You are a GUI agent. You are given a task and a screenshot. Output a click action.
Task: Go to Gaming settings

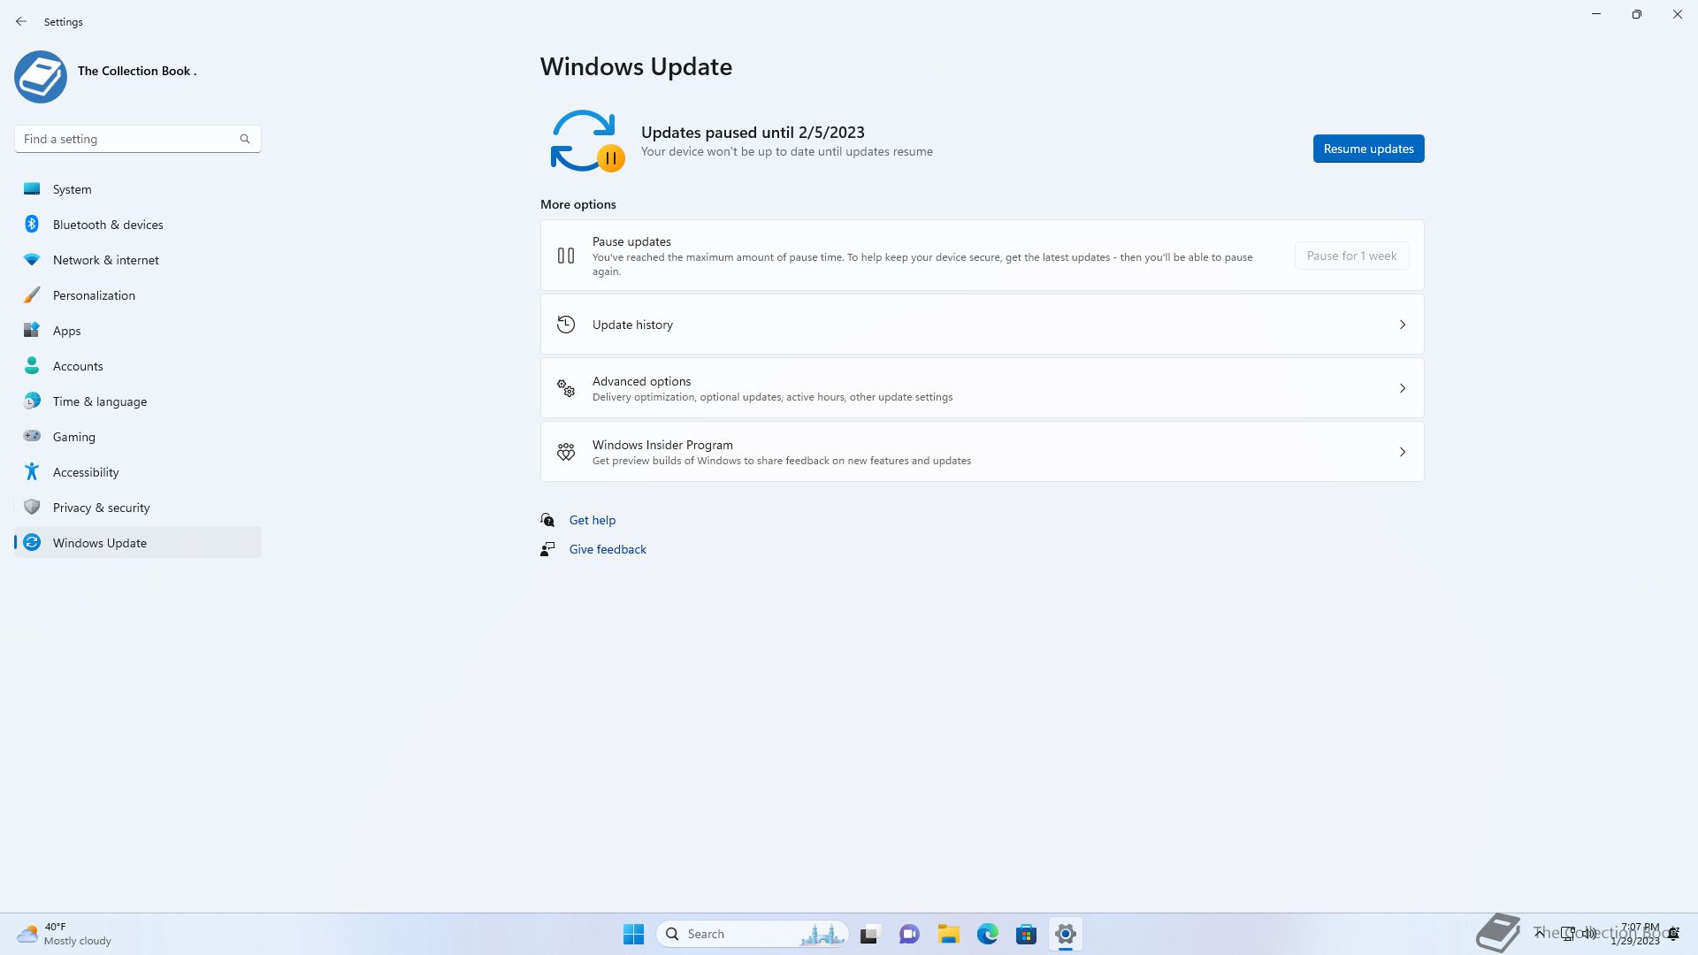[x=138, y=436]
